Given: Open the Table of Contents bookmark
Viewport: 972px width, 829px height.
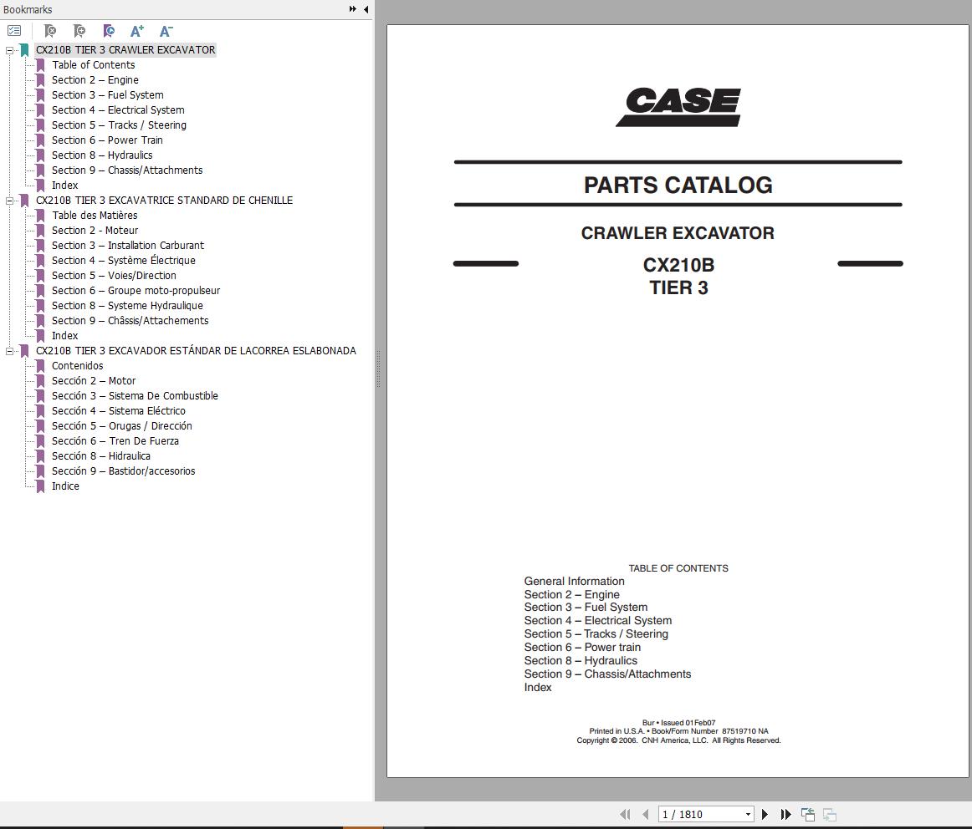Looking at the screenshot, I should click(93, 65).
